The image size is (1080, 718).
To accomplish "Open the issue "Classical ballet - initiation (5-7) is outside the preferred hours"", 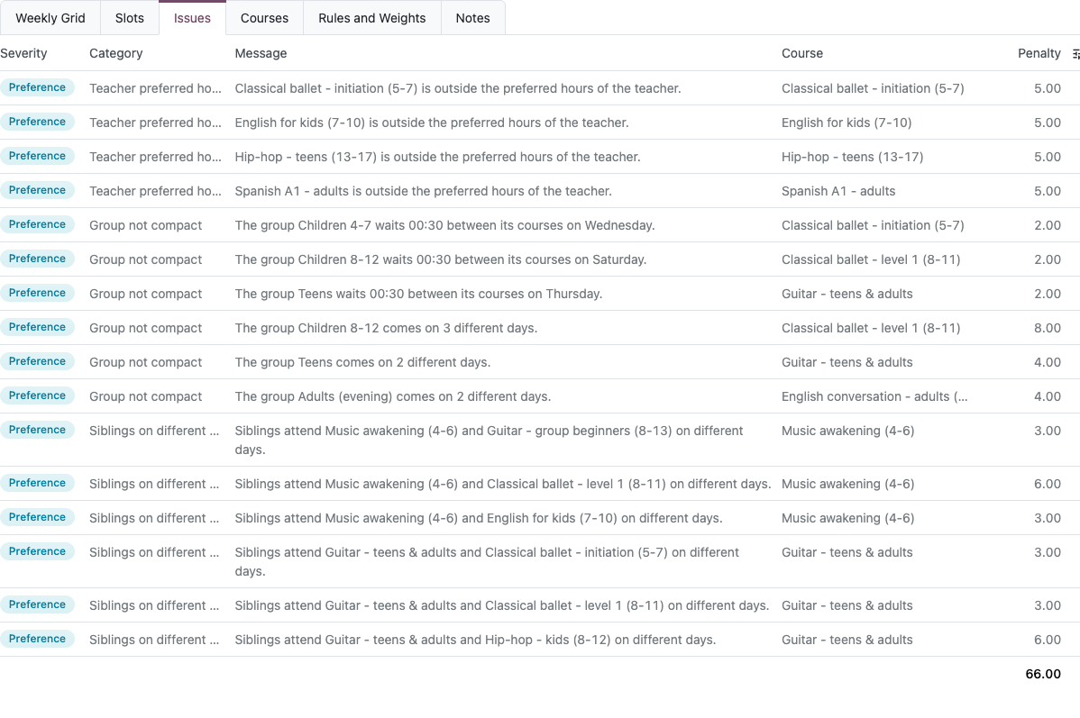I will tap(458, 88).
